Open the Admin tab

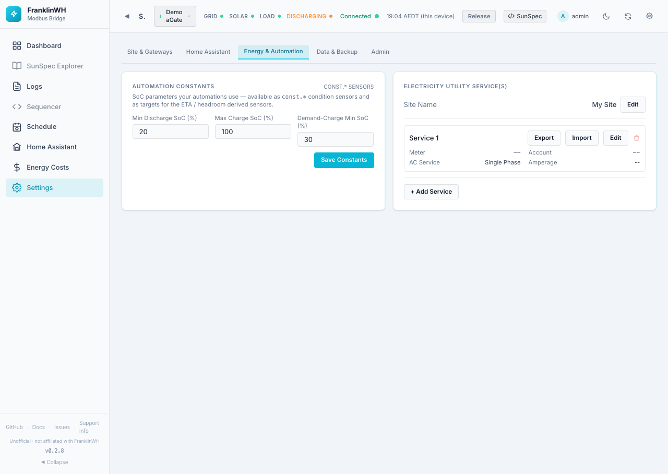coord(380,52)
